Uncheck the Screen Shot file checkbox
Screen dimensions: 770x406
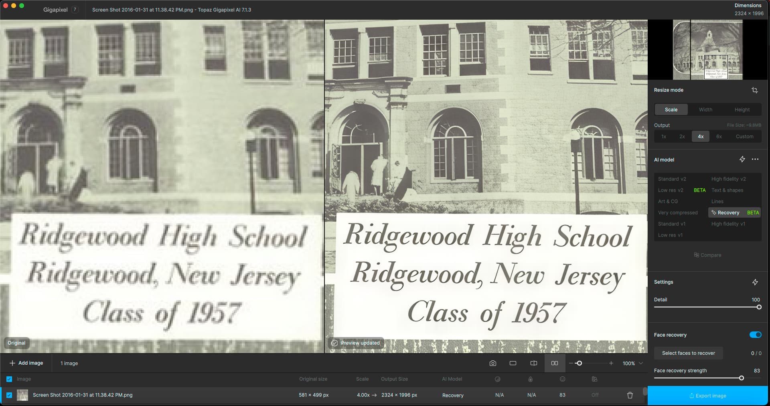9,395
